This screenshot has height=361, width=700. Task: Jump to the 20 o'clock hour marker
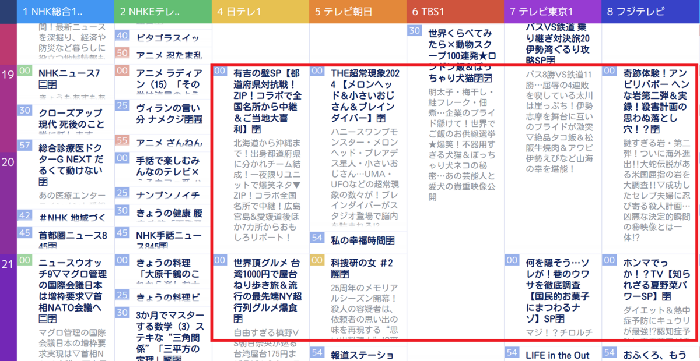click(8, 162)
